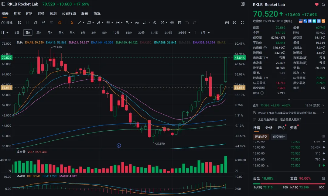
Task: Click the buy/sell ratio bar
Action: tap(289, 184)
